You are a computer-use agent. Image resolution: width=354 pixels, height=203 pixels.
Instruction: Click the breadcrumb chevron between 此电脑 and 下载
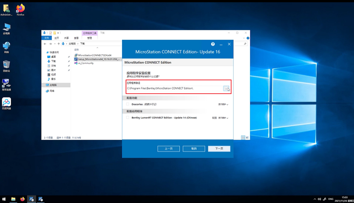(78, 44)
